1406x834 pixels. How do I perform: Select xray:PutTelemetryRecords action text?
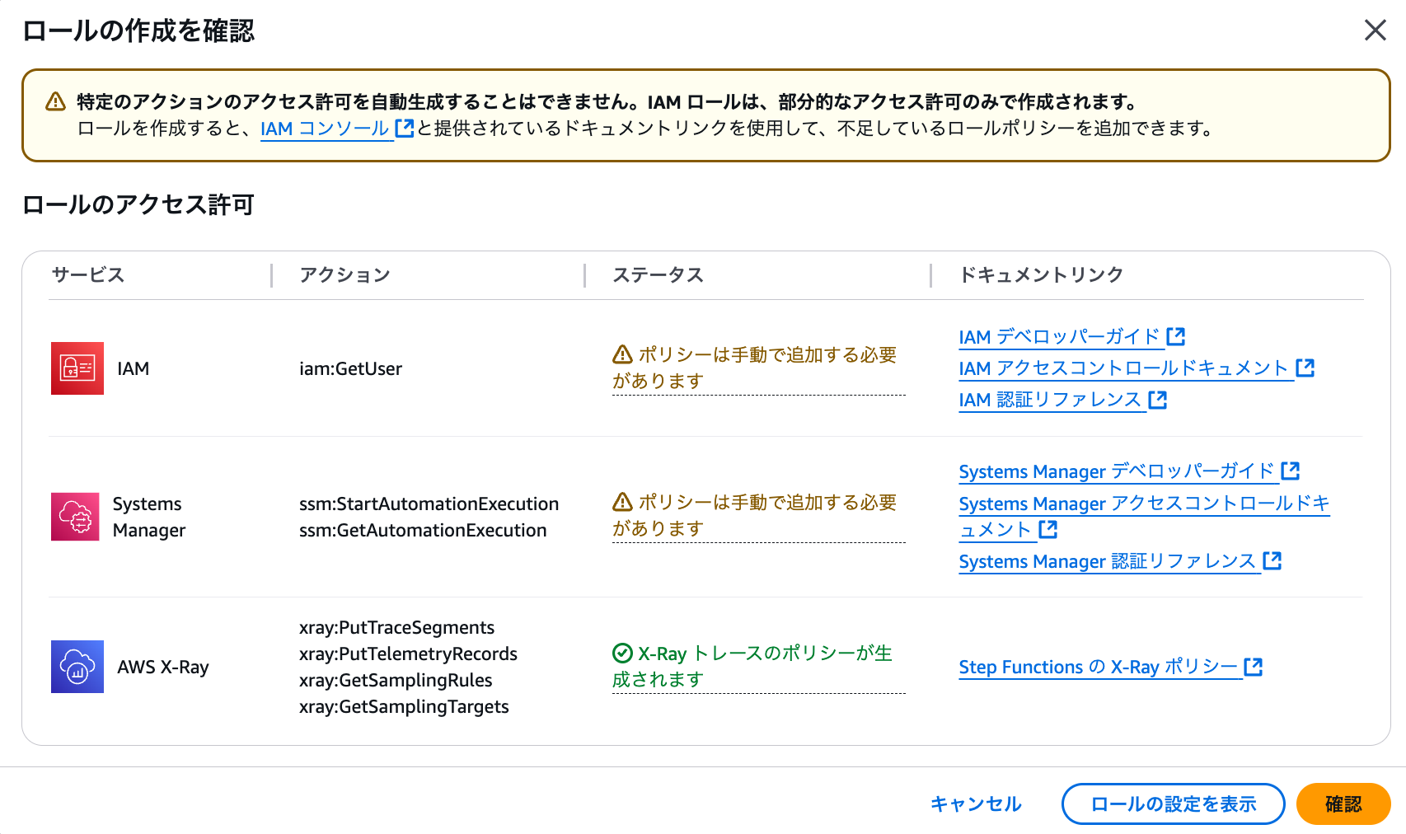(408, 654)
